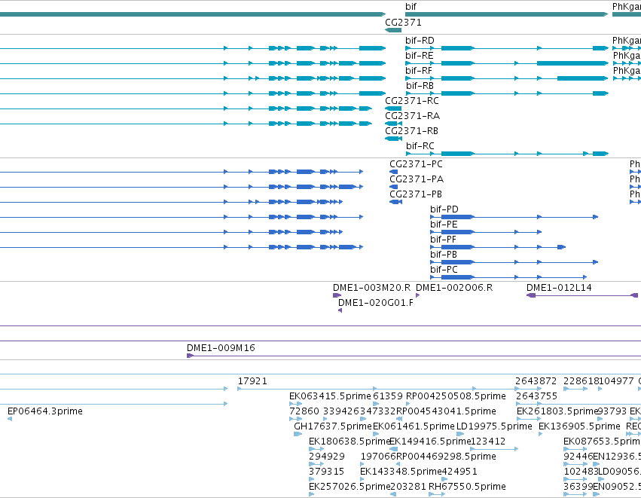Viewport: 641px width, 498px height.
Task: Select the bif-PD CDS label
Action: point(444,209)
